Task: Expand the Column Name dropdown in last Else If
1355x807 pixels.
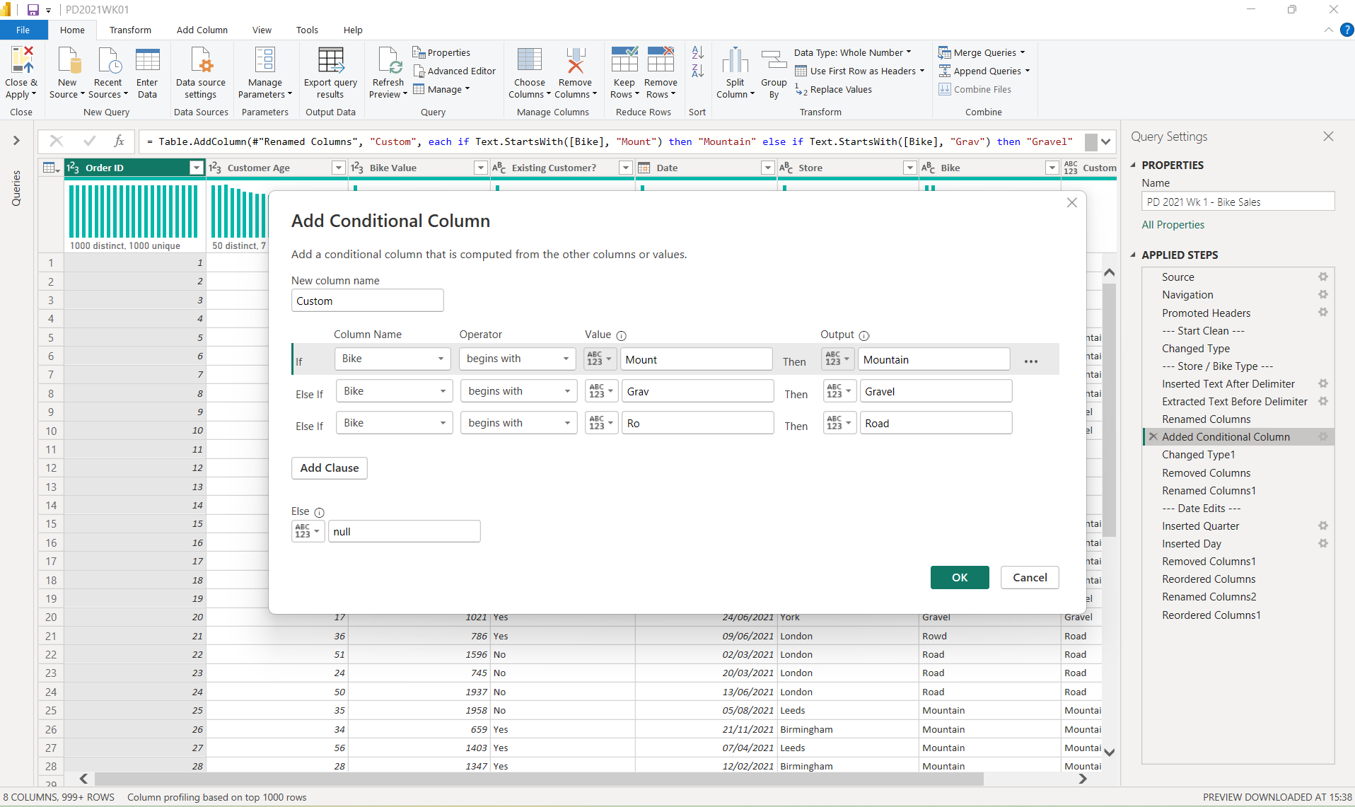Action: click(395, 423)
